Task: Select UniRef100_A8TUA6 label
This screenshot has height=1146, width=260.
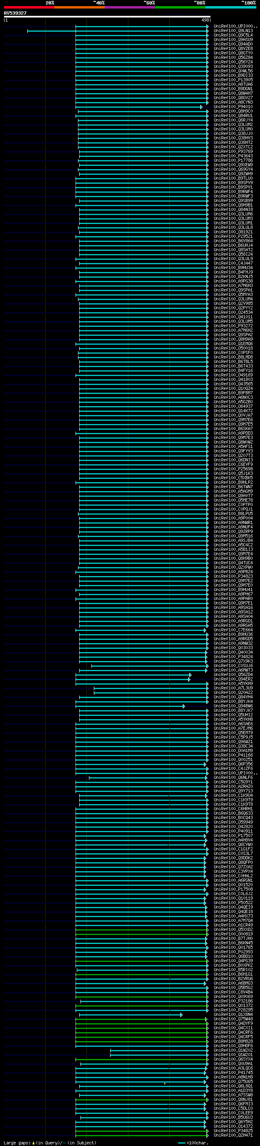Action: click(233, 85)
